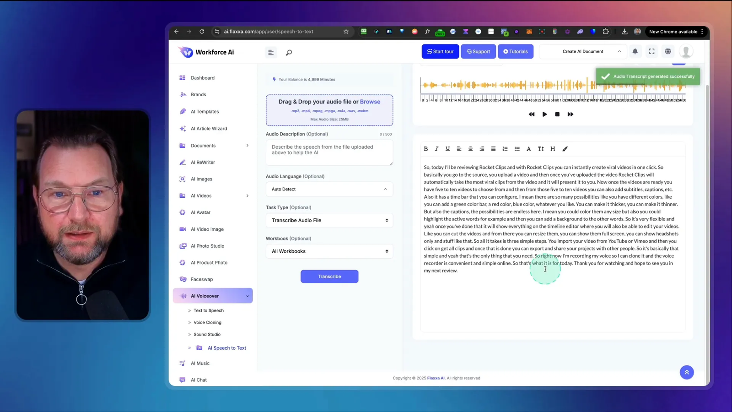
Task: Select AI Speech to Text sub-item
Action: click(x=227, y=348)
